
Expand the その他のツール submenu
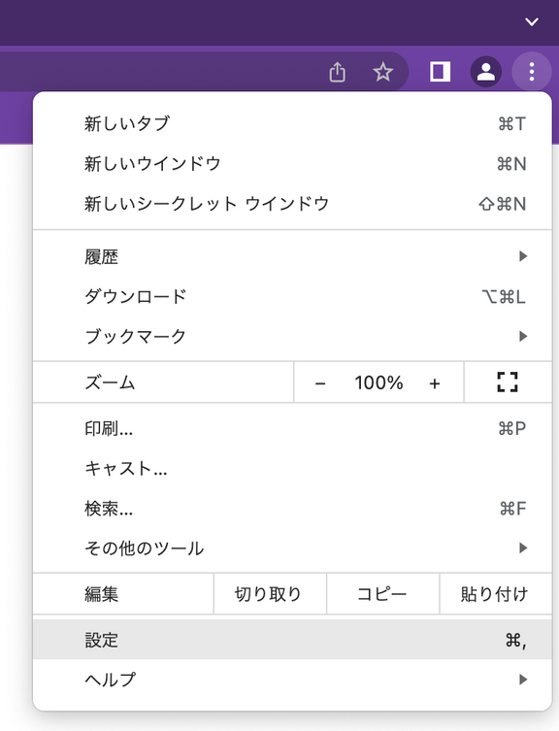[292, 548]
